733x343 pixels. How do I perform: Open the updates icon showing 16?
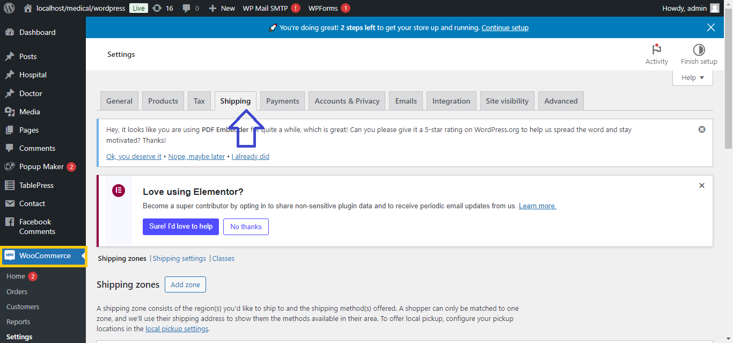[x=157, y=8]
